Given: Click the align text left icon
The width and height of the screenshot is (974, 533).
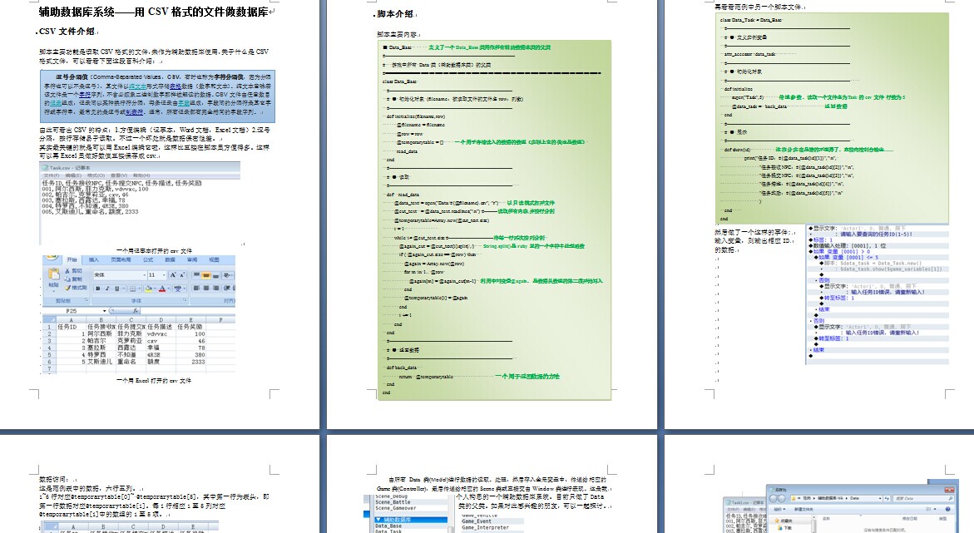Looking at the screenshot, I should (196, 289).
